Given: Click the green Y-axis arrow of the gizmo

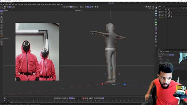Looking at the screenshot, I should tap(112, 68).
